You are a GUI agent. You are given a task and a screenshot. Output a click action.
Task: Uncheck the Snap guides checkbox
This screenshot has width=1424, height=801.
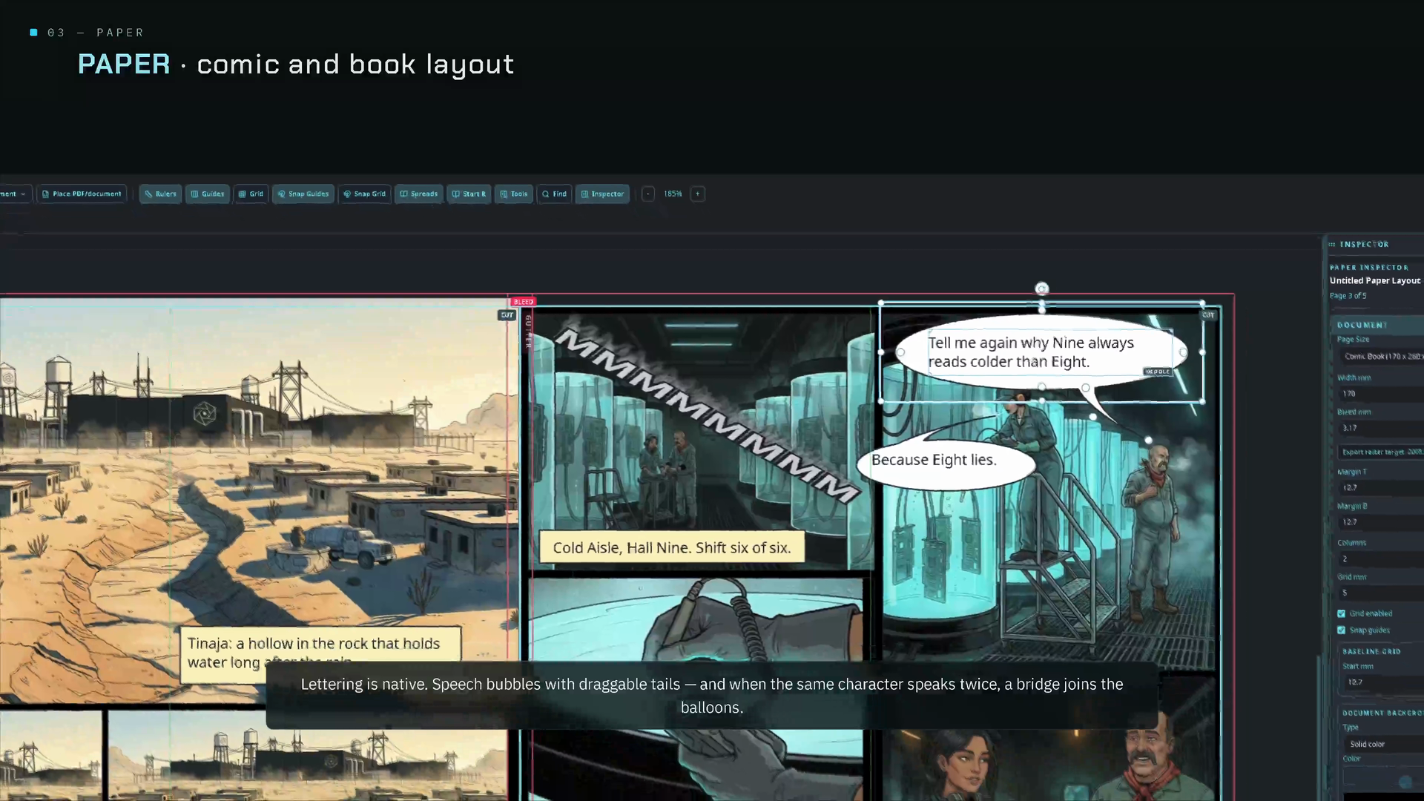pyautogui.click(x=1341, y=630)
